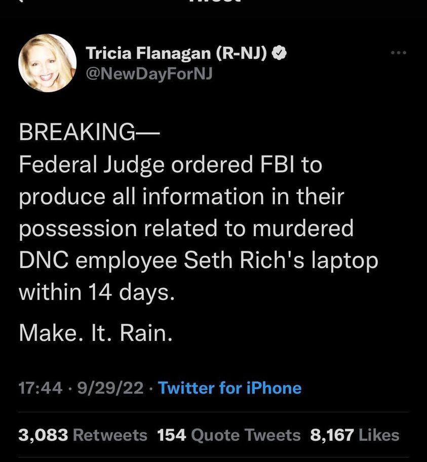
Task: Click the "within 14 days." text
Action: [97, 292]
